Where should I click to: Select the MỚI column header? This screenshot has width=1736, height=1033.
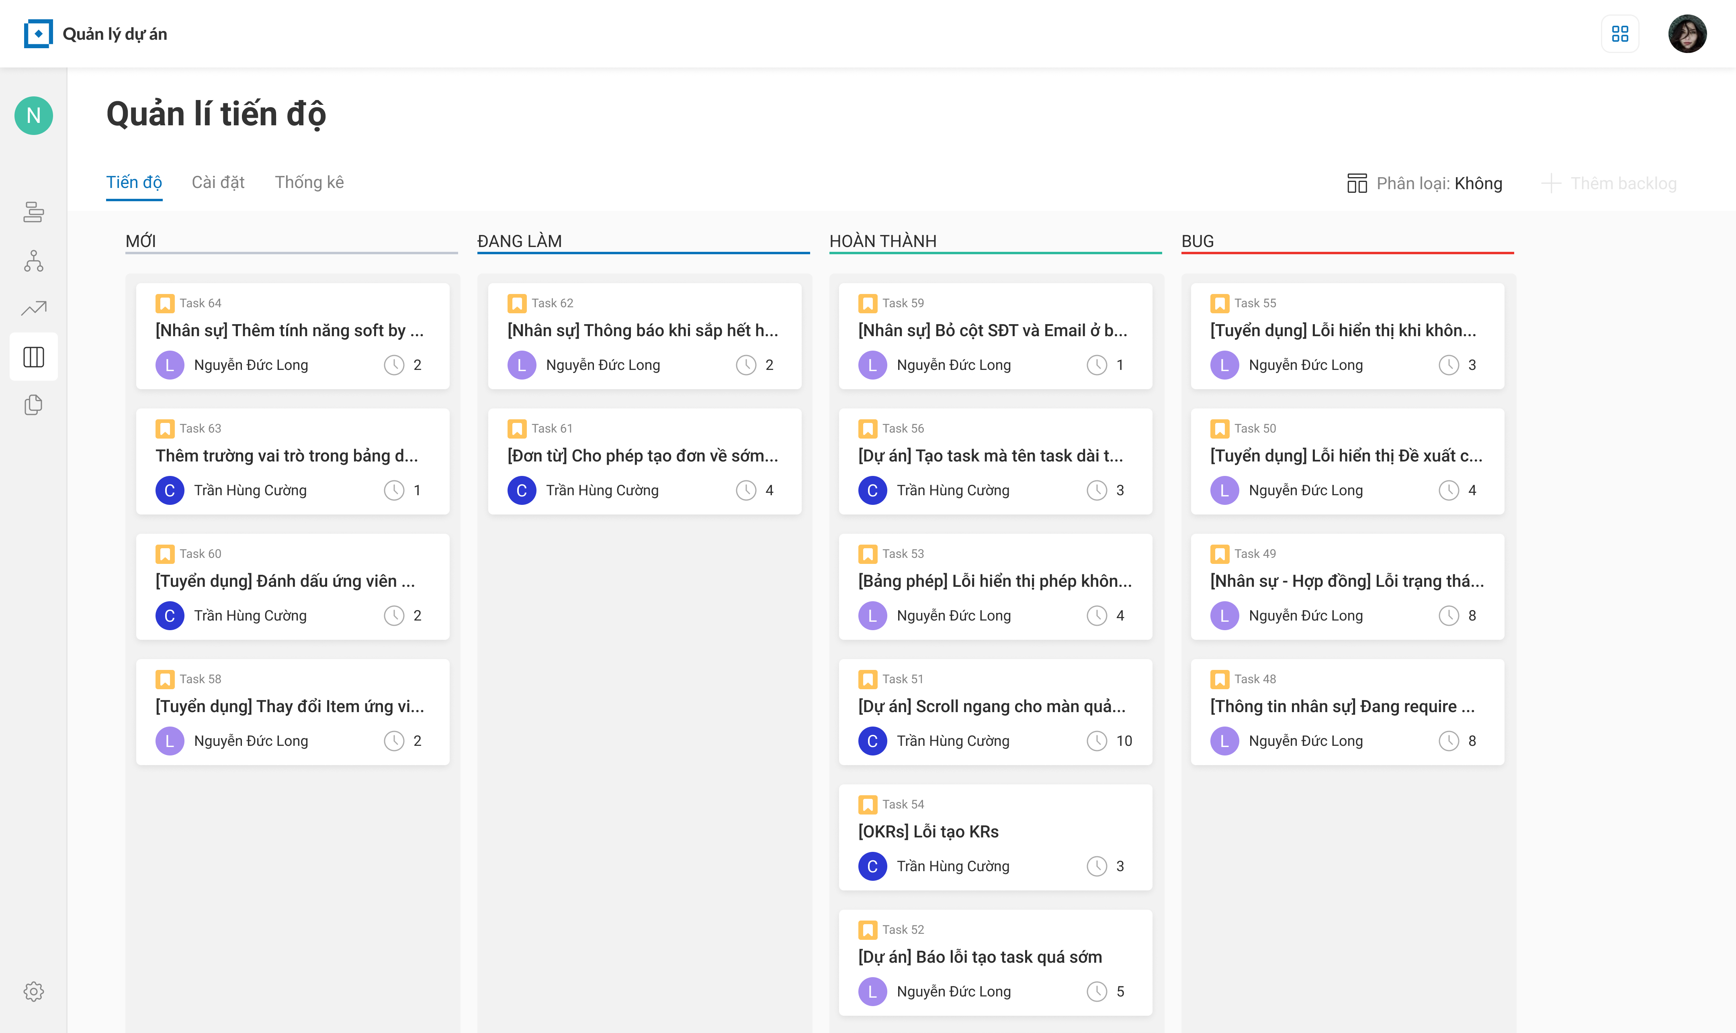tap(141, 241)
